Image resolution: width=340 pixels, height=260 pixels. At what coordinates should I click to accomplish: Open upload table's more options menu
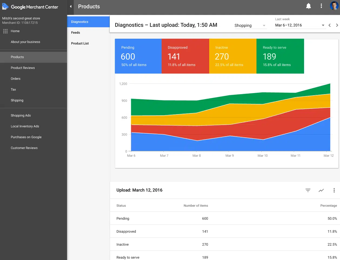334,190
